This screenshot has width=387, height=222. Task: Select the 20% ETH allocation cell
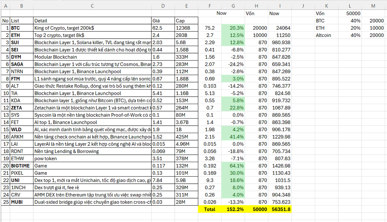pos(350,28)
